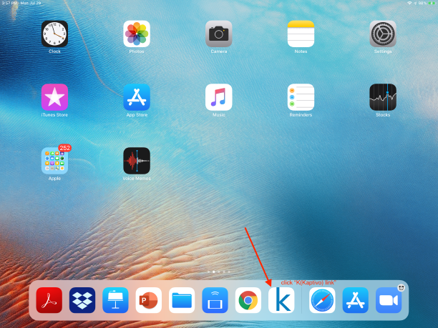The width and height of the screenshot is (438, 328).
Task: Tap the time in the status bar
Action: coord(9,3)
